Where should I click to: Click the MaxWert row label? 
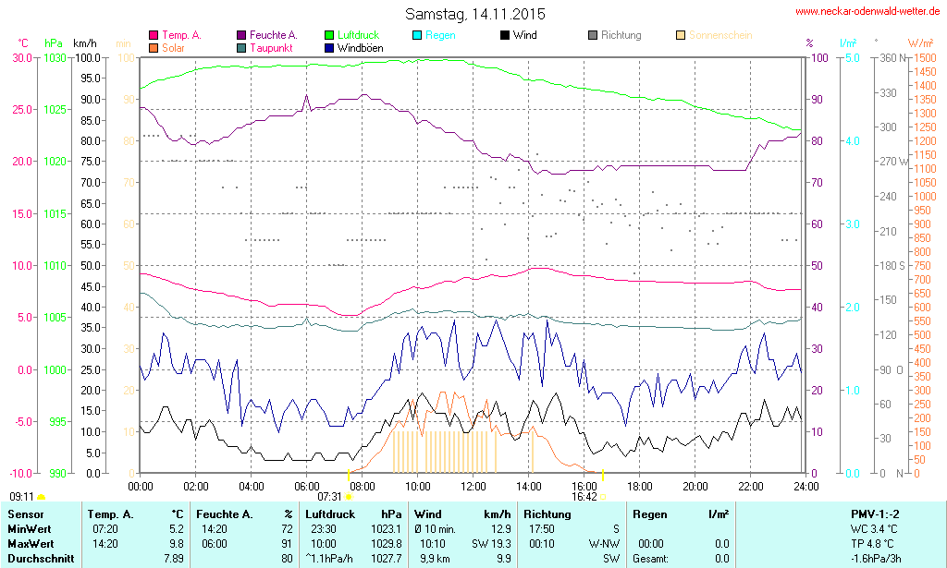tap(31, 544)
